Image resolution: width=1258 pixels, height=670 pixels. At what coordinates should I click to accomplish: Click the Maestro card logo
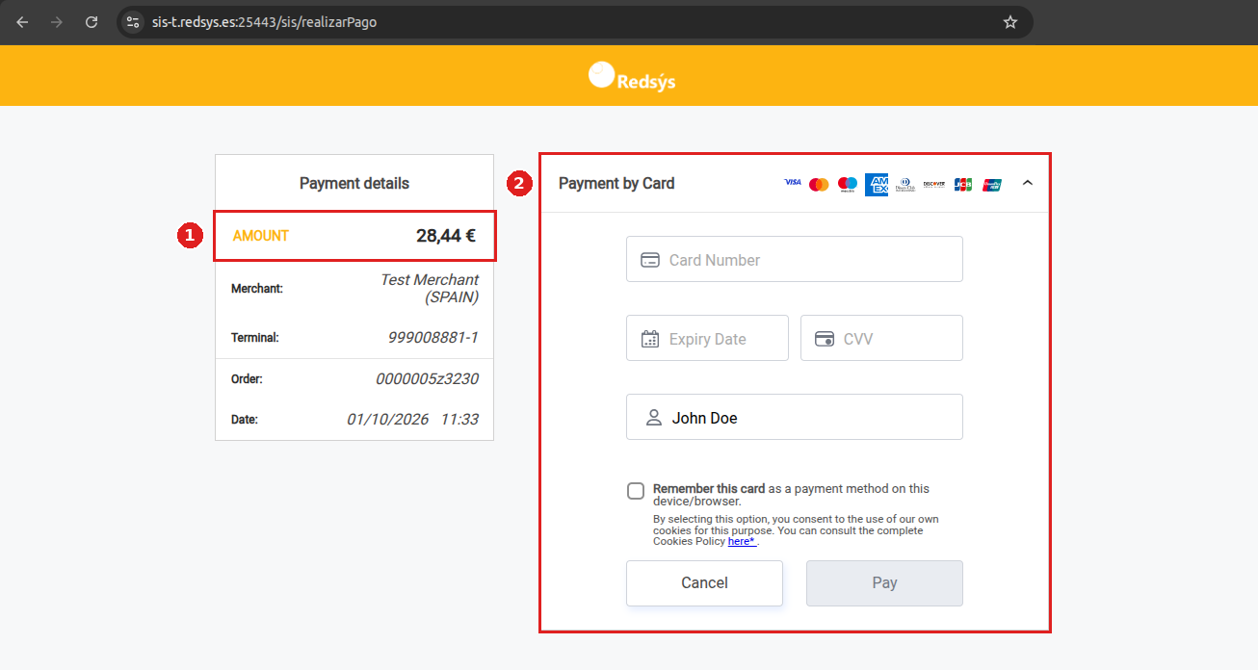[x=848, y=184]
